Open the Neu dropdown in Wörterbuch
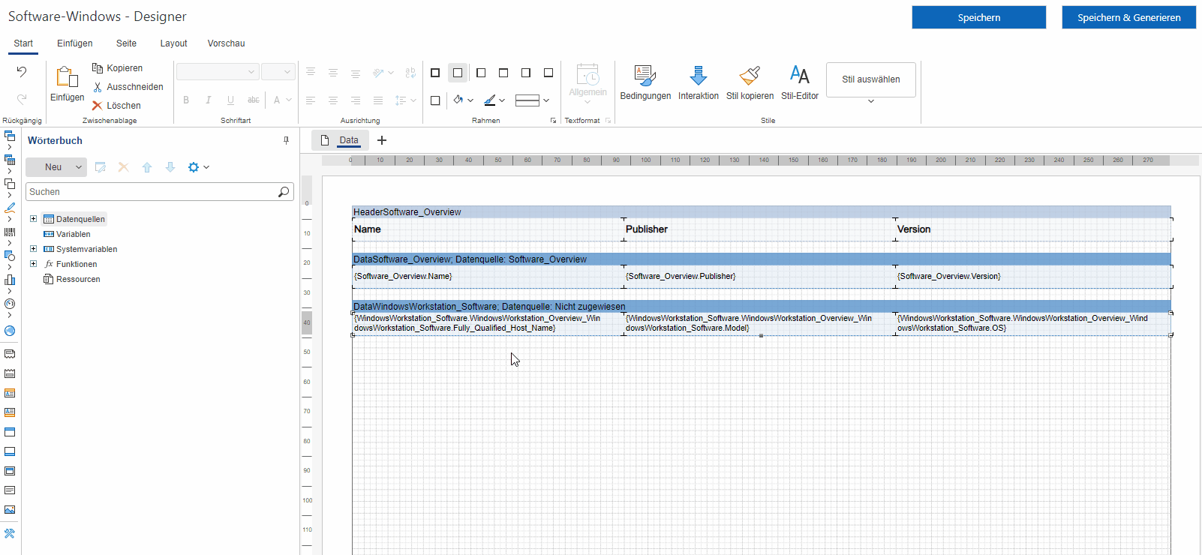 click(x=78, y=167)
